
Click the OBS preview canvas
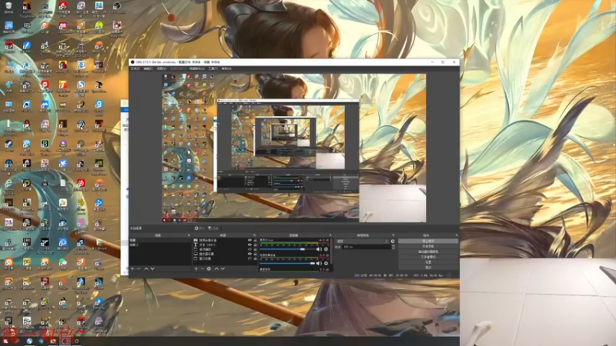click(294, 148)
